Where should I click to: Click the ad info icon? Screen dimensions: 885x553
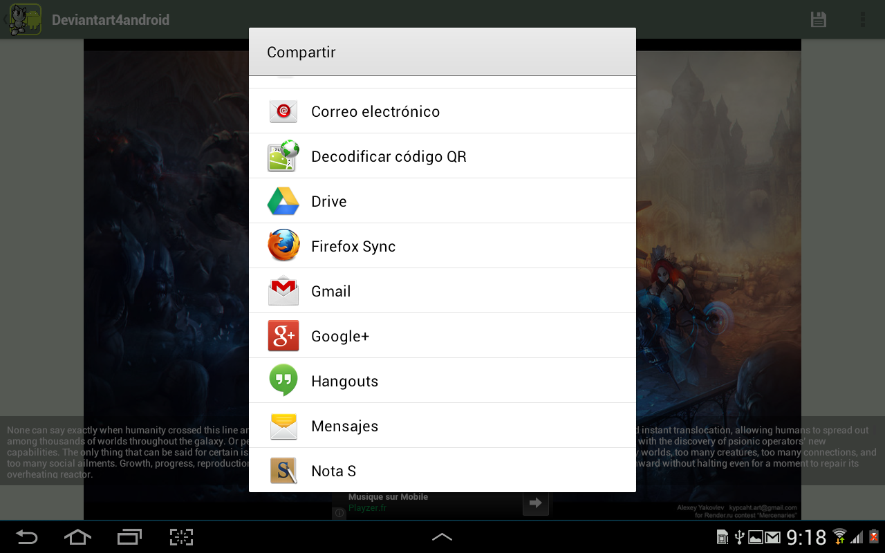click(339, 513)
